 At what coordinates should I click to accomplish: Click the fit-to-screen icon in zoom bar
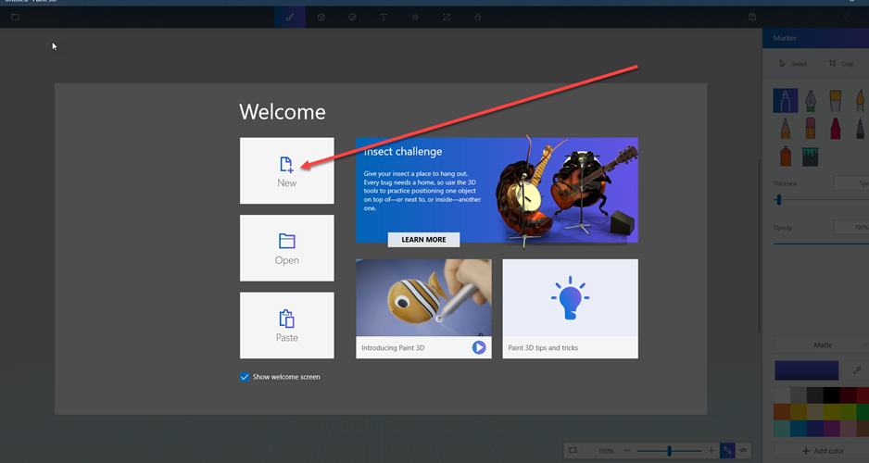tap(573, 451)
